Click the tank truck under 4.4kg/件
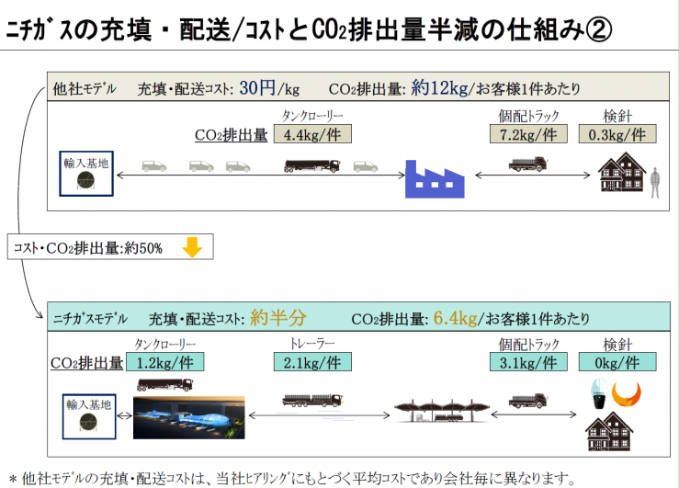679x488 pixels. (x=311, y=165)
